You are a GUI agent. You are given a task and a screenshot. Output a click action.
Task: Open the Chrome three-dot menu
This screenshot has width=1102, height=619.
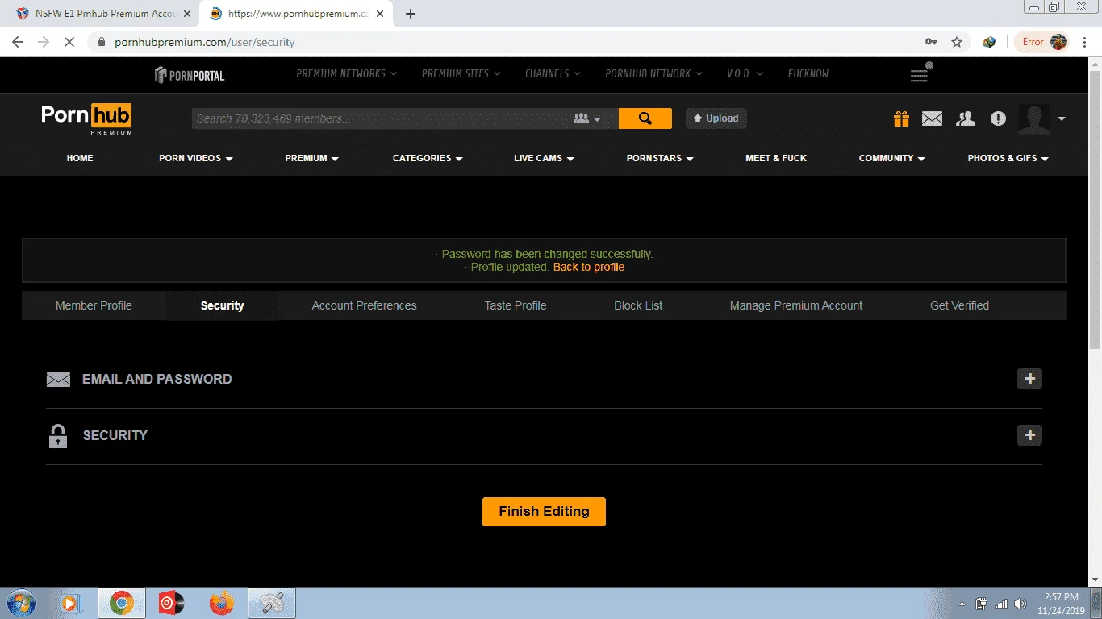pyautogui.click(x=1086, y=42)
